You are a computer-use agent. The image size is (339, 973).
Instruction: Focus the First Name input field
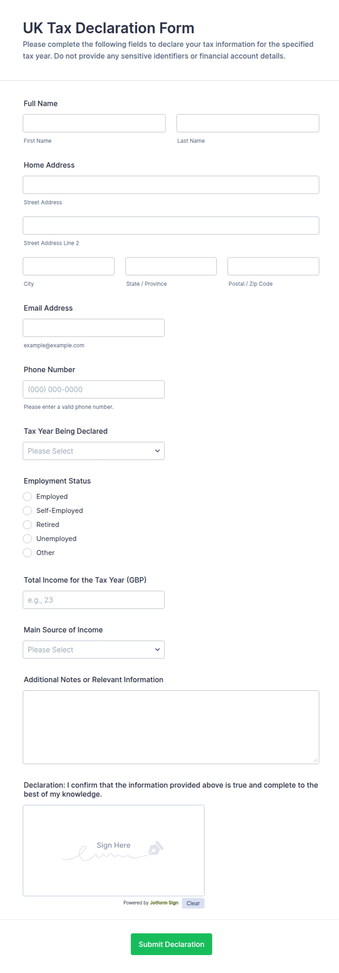pyautogui.click(x=94, y=123)
